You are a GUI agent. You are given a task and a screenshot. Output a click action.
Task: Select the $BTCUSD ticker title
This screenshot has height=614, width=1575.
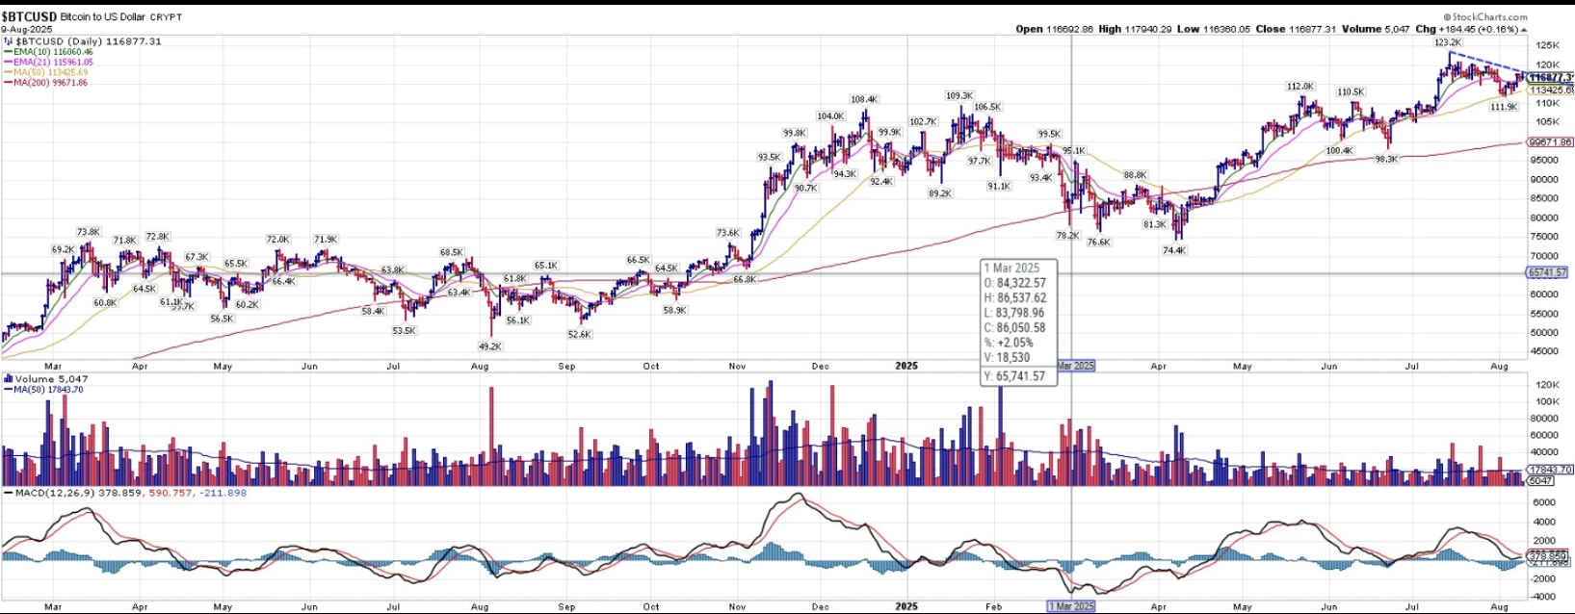tap(28, 17)
